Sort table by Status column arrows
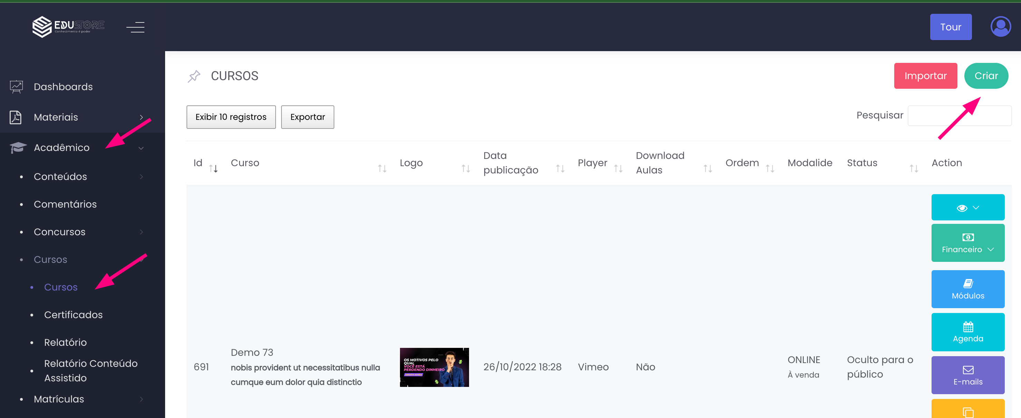The image size is (1021, 418). pos(914,169)
